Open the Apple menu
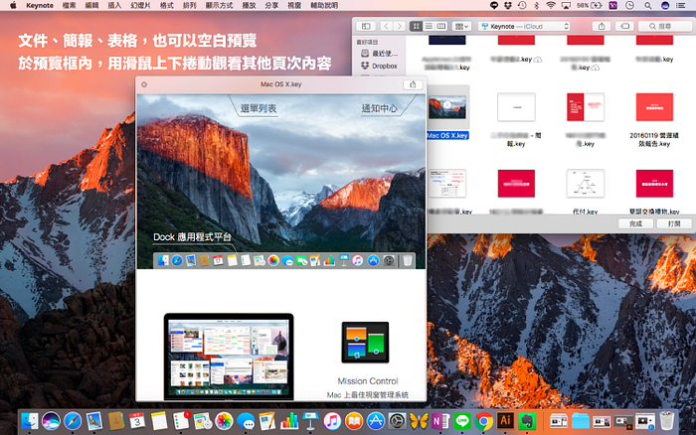The image size is (696, 435). [13, 5]
